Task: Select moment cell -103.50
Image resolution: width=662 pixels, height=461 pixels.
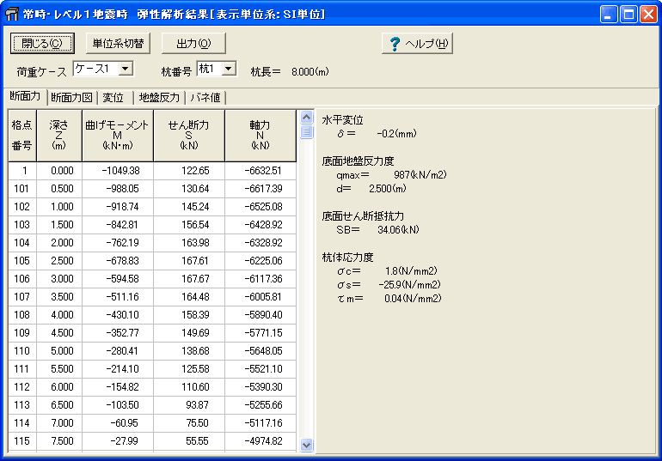Action: 118,405
